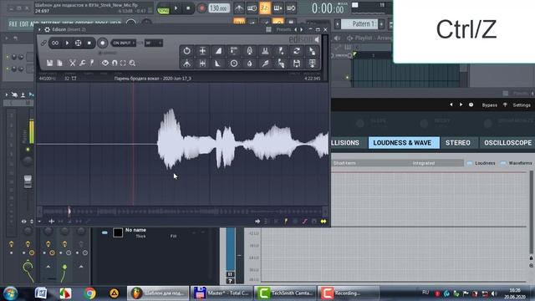
Task: Click the main FL Studio play button
Action: 176,8
